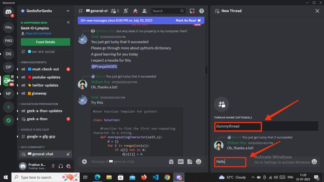Open emoji picker in thread message box
Screen dimensions: 324x182
click(x=314, y=162)
